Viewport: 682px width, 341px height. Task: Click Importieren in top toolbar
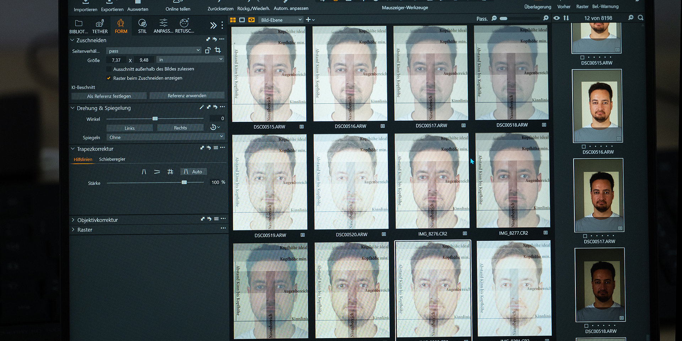pyautogui.click(x=85, y=6)
